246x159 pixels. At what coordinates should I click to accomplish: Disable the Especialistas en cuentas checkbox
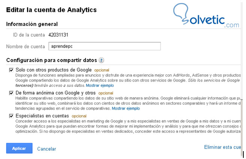pos(11,116)
